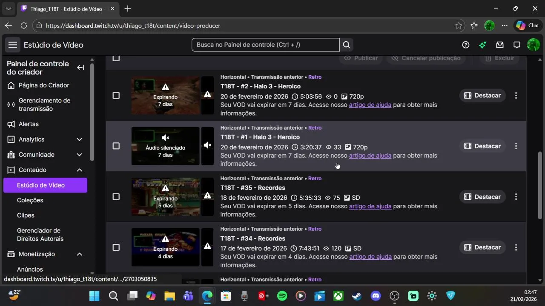The height and width of the screenshot is (306, 545).
Task: Reload the browser page
Action: [24, 25]
